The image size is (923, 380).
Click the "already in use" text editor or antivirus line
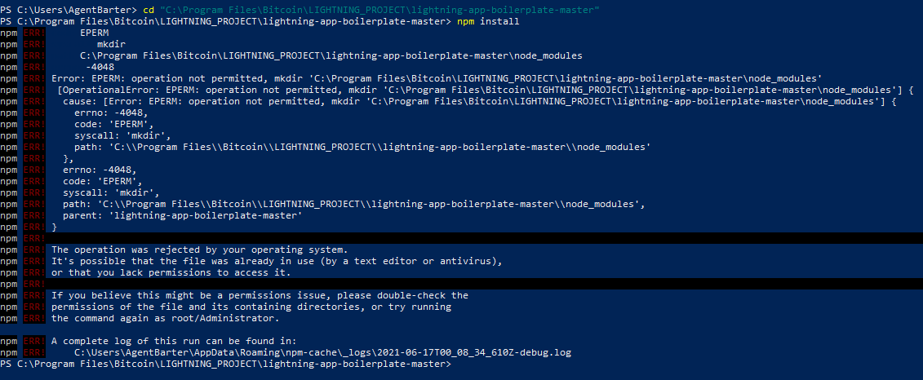[277, 261]
